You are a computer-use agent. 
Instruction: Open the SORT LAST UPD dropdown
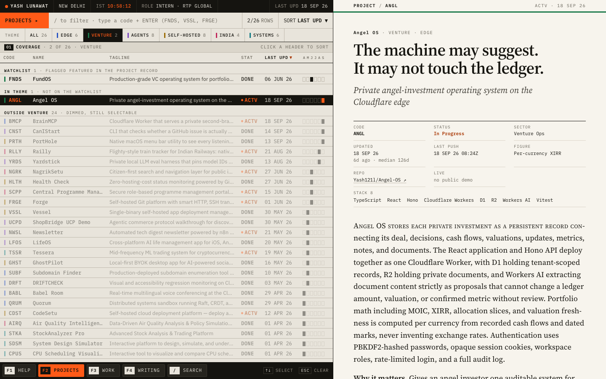[x=306, y=21]
